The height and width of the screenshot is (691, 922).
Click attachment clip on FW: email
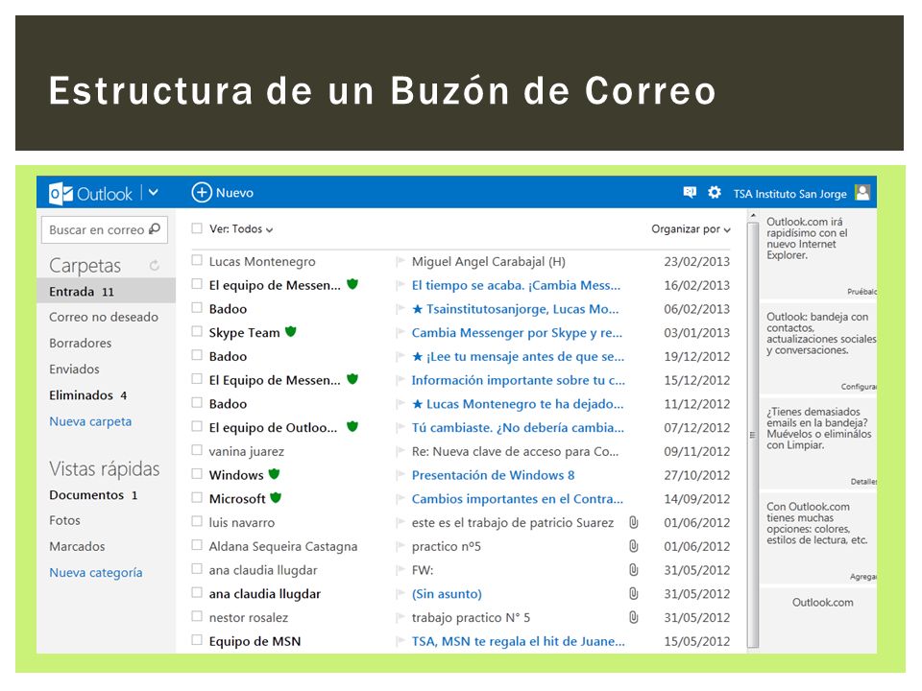click(633, 570)
